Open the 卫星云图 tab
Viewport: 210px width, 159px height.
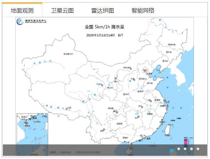[62, 10]
